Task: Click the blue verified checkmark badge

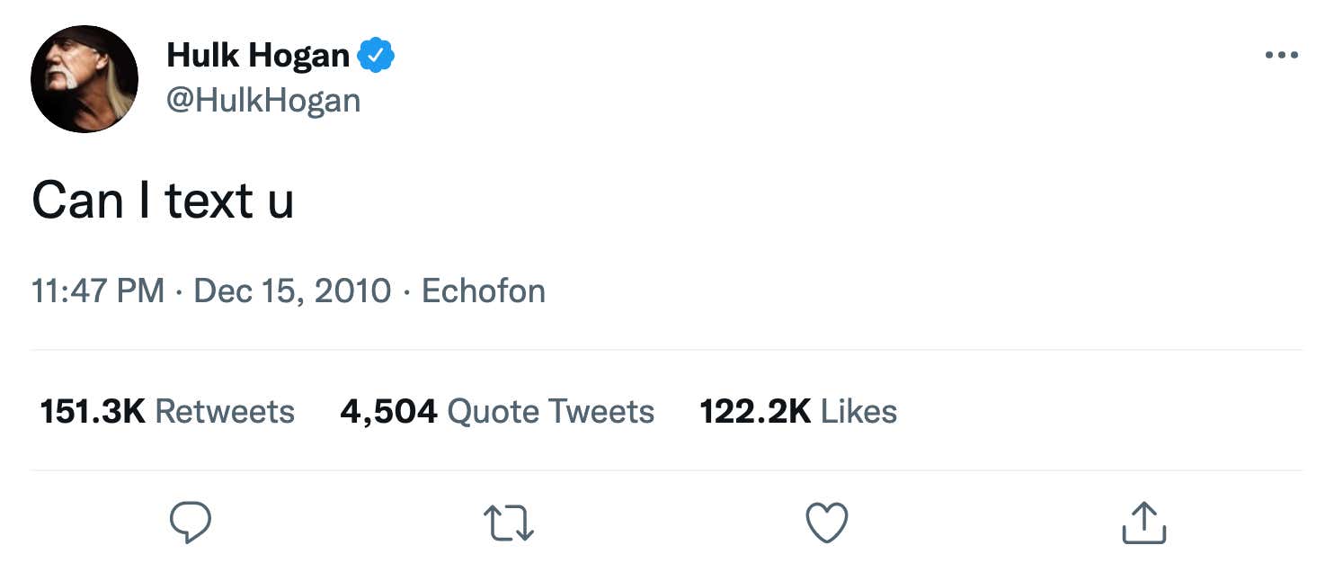Action: (x=377, y=56)
